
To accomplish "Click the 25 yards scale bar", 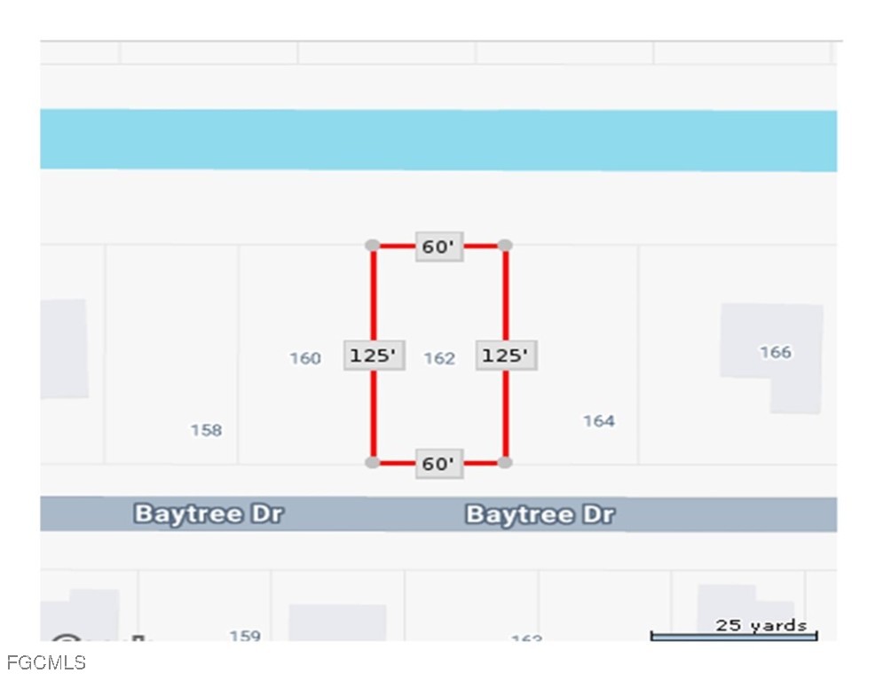I will pyautogui.click(x=734, y=636).
